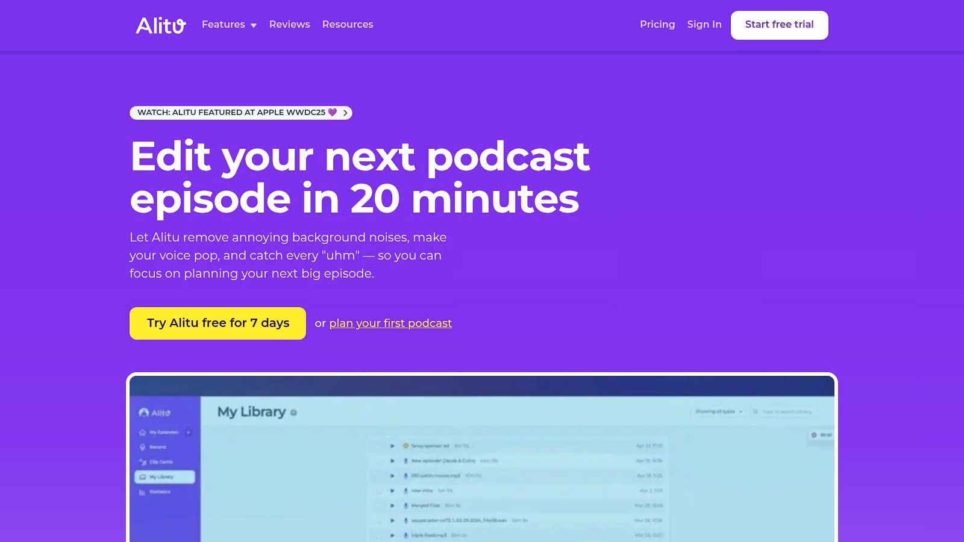Open the Reviews page from the navbar
Image resolution: width=964 pixels, height=542 pixels.
[x=289, y=25]
